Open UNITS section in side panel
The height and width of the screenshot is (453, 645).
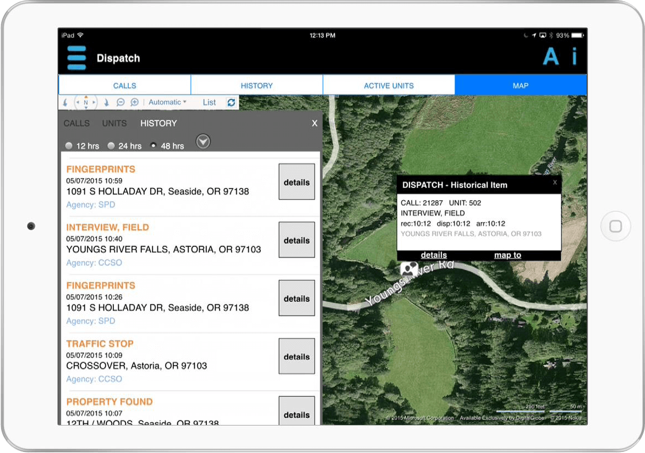tap(114, 123)
